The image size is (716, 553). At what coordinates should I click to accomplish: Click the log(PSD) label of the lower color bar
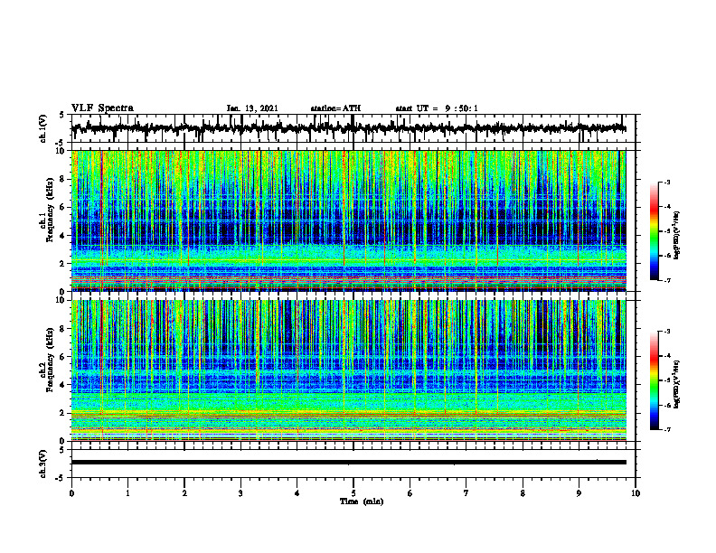coord(677,383)
